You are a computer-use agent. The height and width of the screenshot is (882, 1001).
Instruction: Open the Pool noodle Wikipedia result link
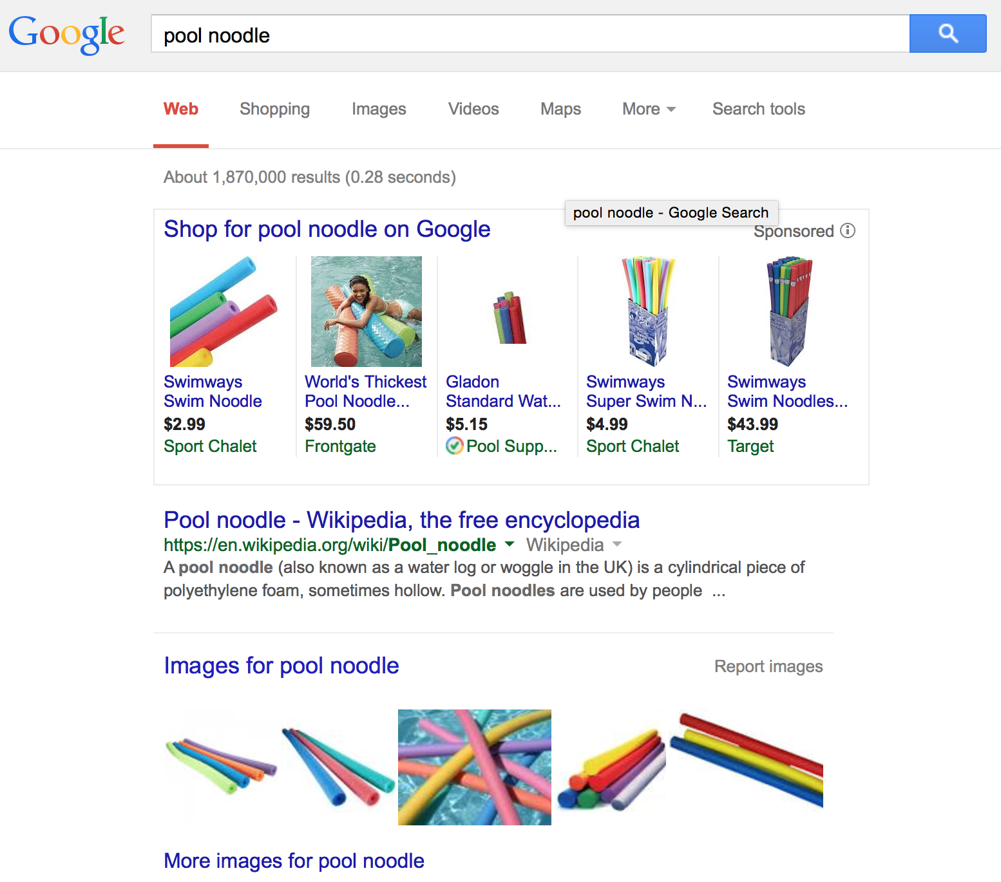401,520
